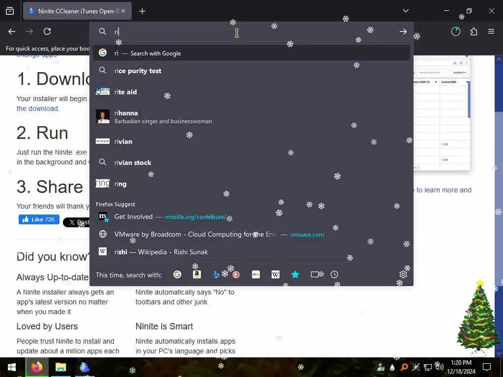Viewport: 503px width, 377px height.
Task: Search history via clock icon
Action: [x=334, y=274]
